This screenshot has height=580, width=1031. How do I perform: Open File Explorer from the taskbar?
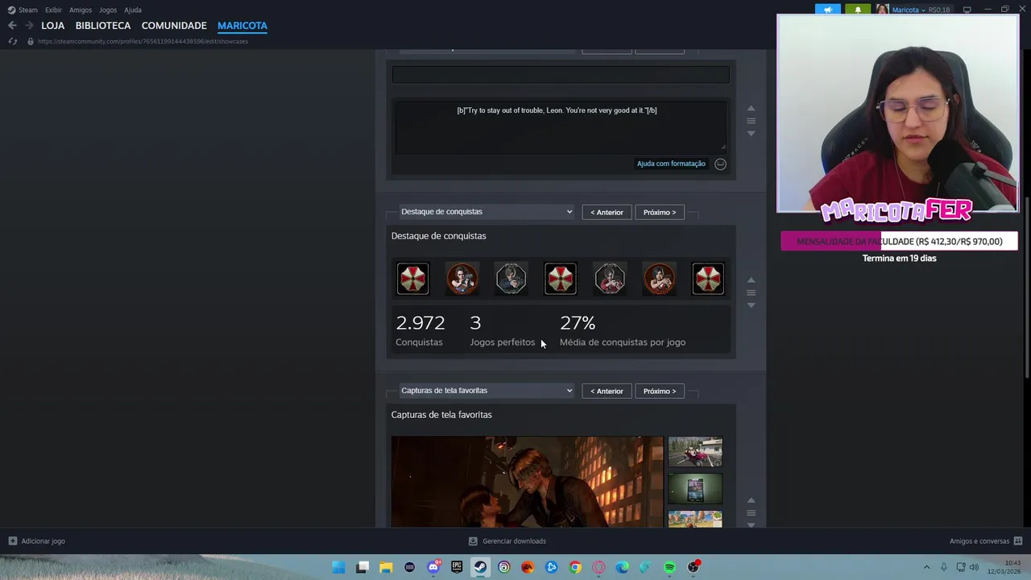click(386, 567)
